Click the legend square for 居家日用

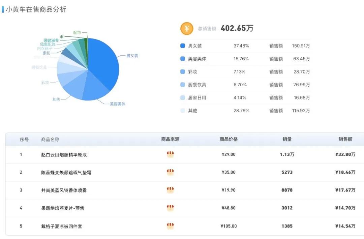click(x=183, y=97)
